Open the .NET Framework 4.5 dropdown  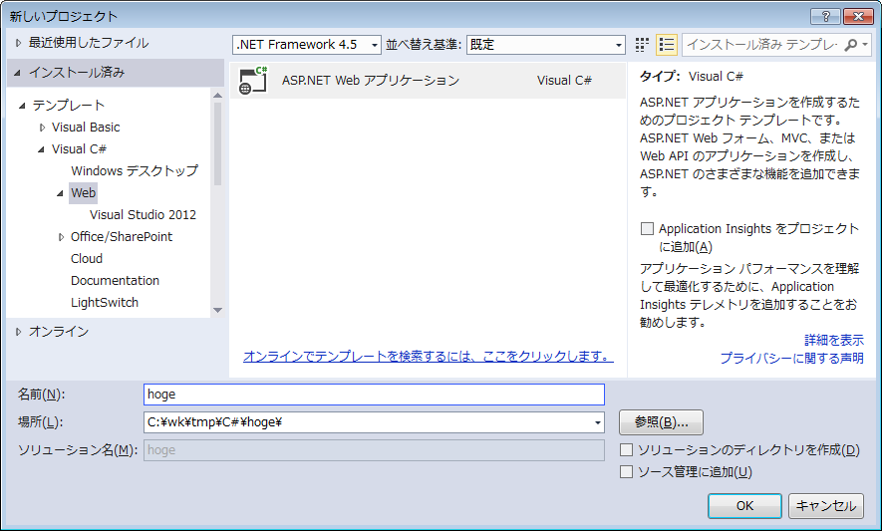(x=307, y=45)
